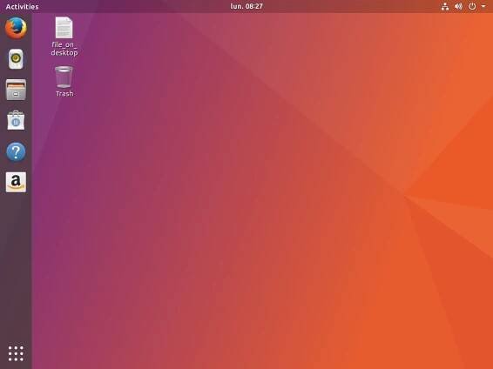Select the file_on_desktop document icon

tap(64, 28)
